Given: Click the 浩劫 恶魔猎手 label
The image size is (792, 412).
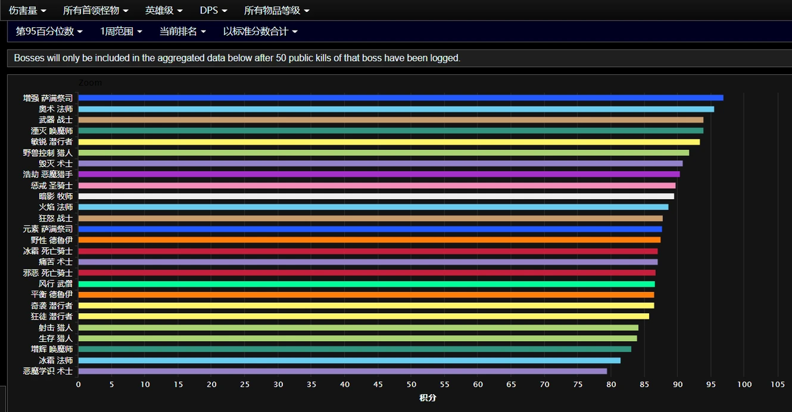Looking at the screenshot, I should click(x=47, y=174).
